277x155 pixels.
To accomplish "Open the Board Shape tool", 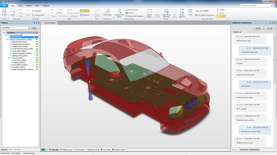I will [150, 13].
